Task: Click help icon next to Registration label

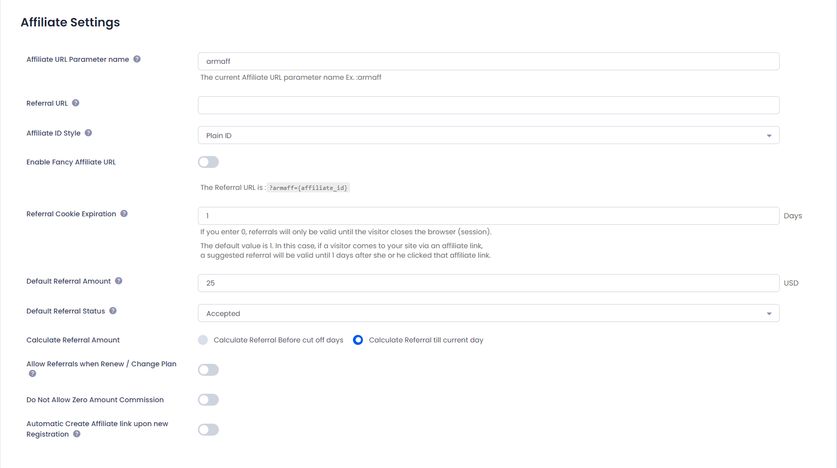Action: (x=77, y=434)
